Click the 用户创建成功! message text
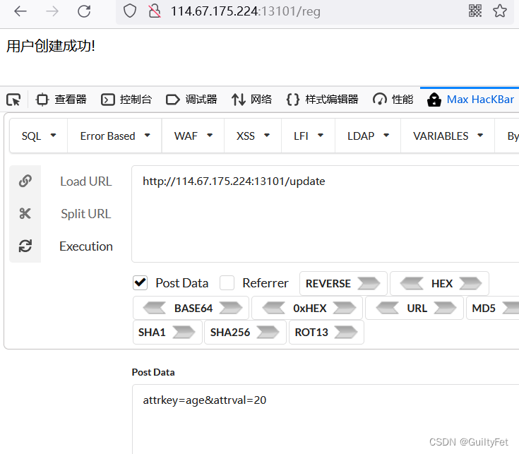Viewport: 519px width, 454px height. [x=51, y=46]
